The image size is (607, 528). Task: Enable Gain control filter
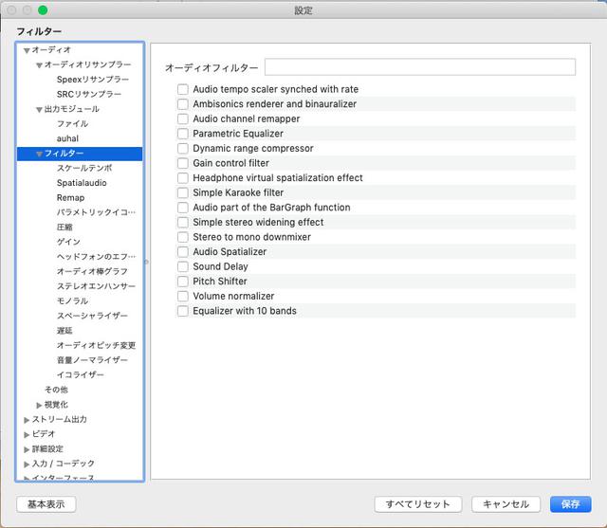tap(183, 163)
